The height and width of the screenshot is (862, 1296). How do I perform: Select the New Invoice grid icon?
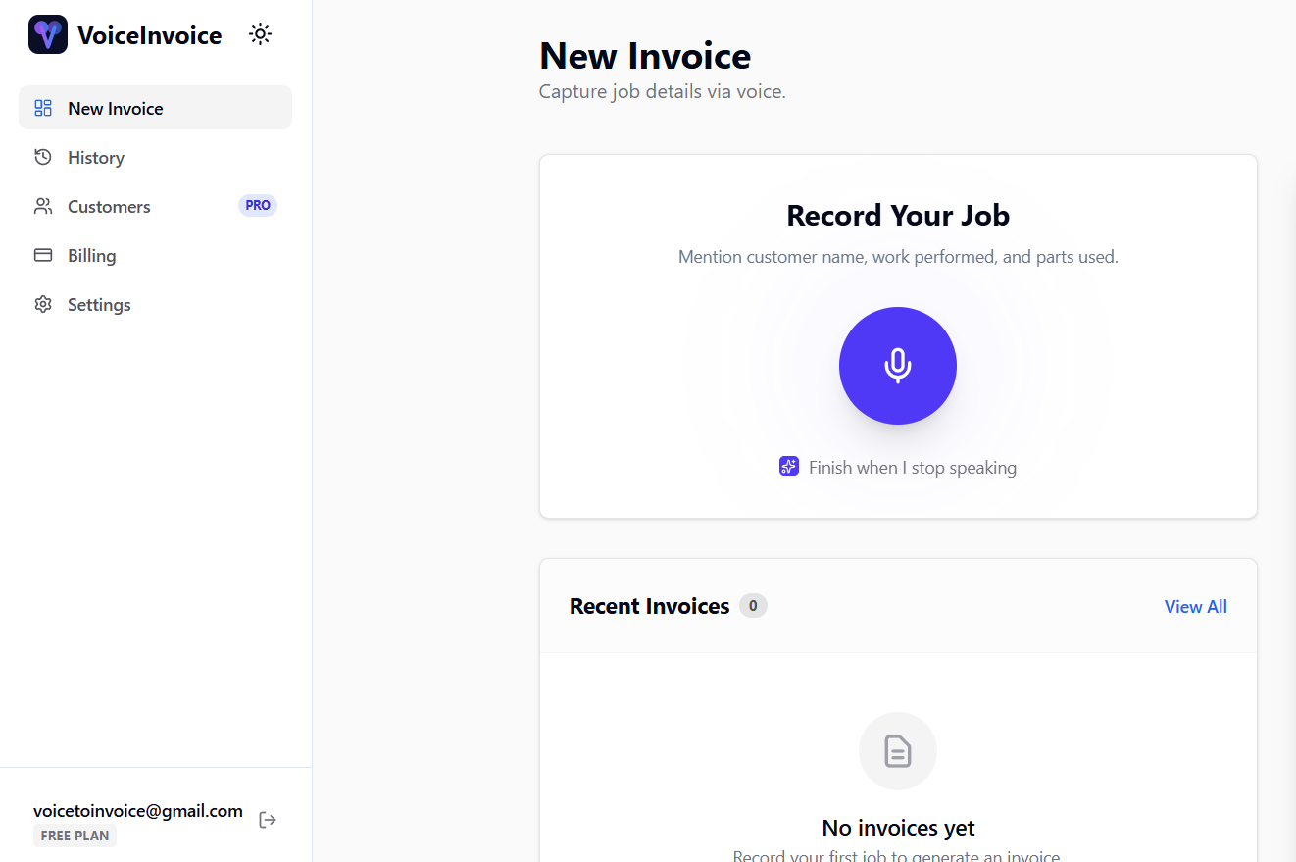[x=43, y=108]
